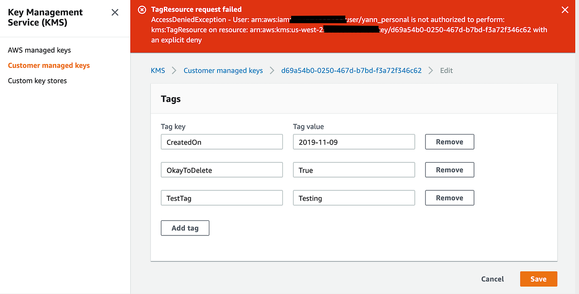Screen dimensions: 579x294
Task: Cancel the tag editing changes
Action: pos(492,279)
